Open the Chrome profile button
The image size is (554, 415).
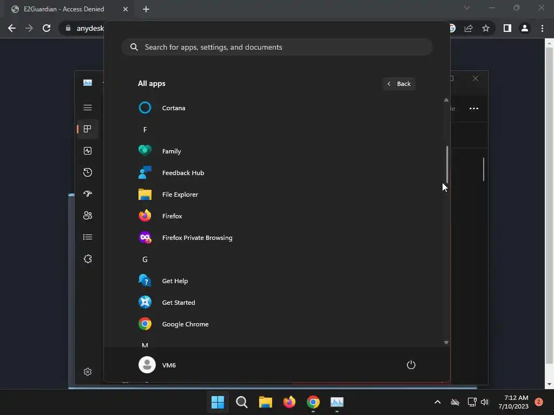(525, 28)
